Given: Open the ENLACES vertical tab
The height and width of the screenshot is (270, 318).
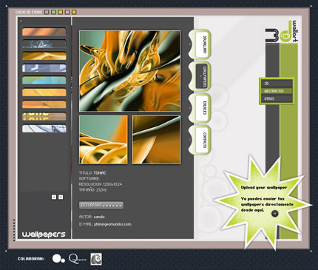Looking at the screenshot, I should click(202, 108).
